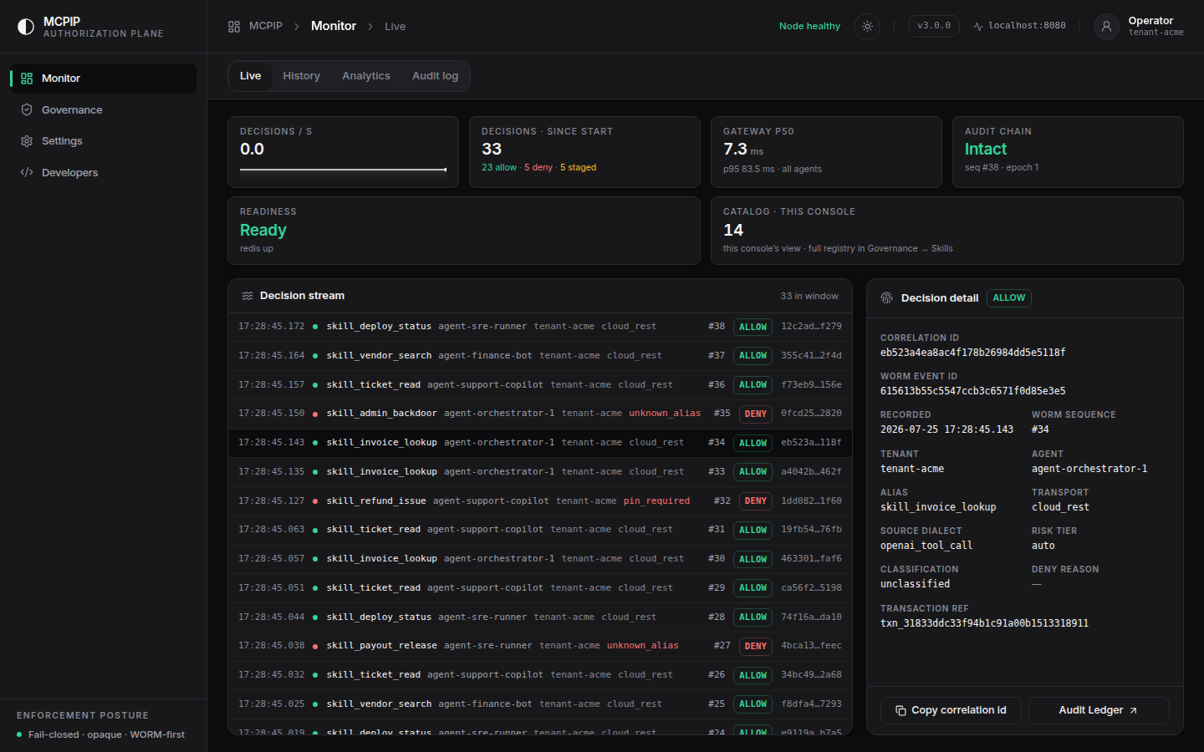Viewport: 1204px width, 752px height.
Task: Toggle the light/dark theme sun button
Action: tap(867, 27)
